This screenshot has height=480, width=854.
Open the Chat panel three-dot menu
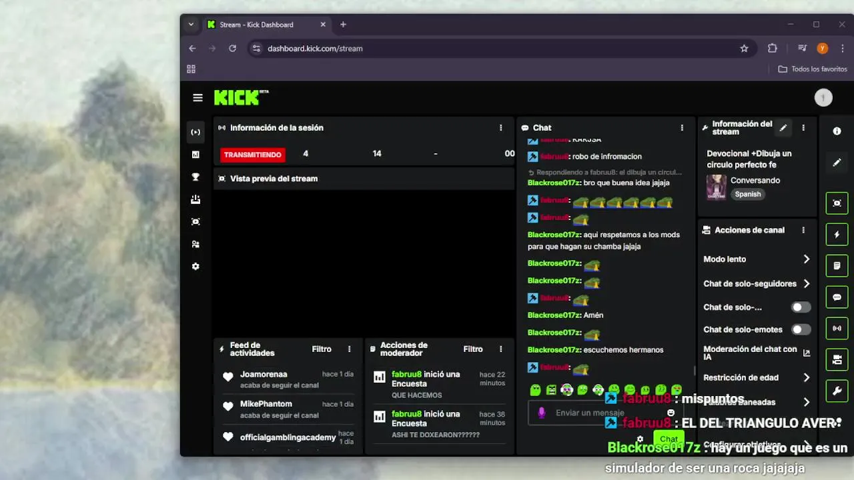tap(681, 128)
